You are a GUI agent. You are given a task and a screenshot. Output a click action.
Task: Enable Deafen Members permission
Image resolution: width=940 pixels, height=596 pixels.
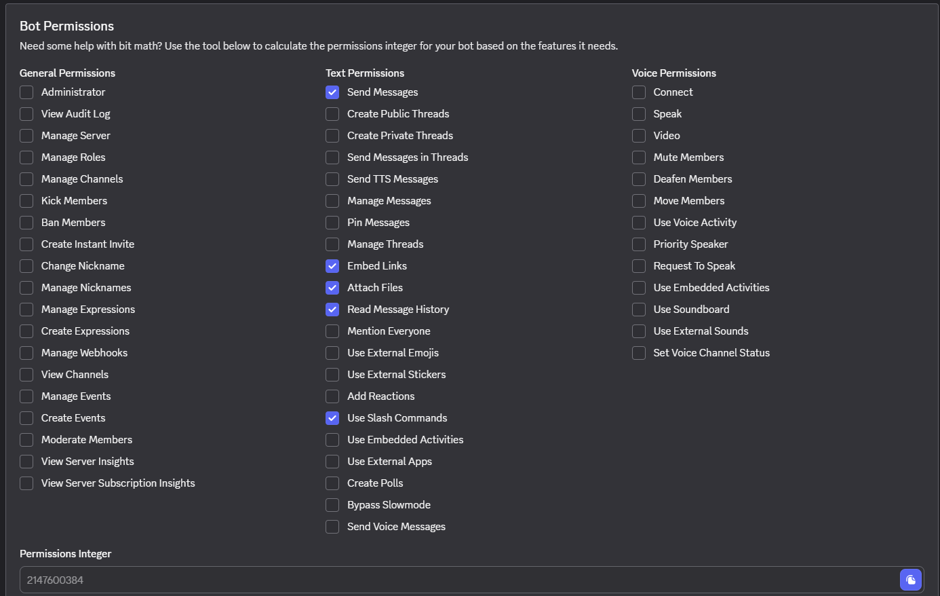point(639,179)
